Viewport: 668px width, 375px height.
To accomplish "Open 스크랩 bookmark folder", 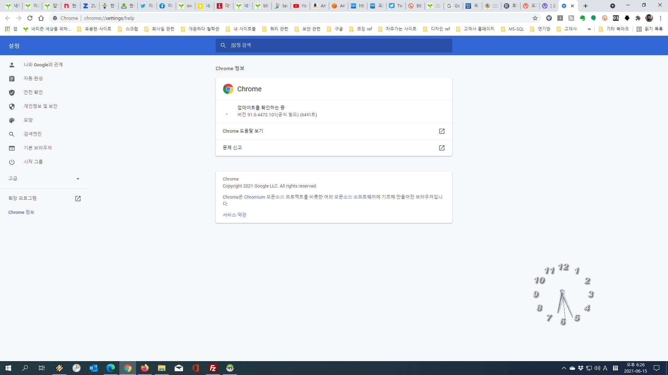I will [x=128, y=29].
